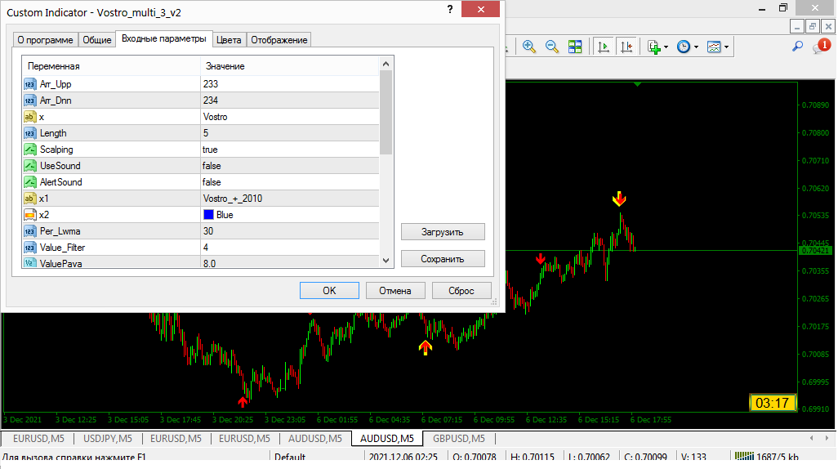The height and width of the screenshot is (469, 838).
Task: Click the OK button
Action: point(329,290)
